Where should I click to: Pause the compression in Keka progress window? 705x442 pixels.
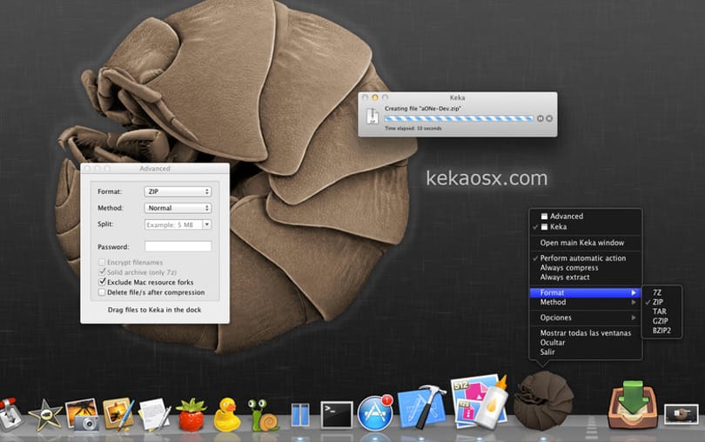tap(540, 118)
